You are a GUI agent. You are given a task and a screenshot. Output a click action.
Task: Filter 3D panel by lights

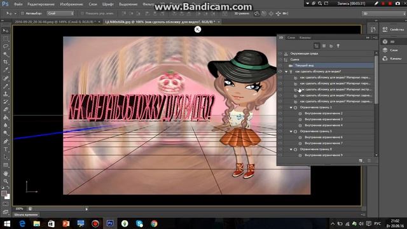pos(338,46)
